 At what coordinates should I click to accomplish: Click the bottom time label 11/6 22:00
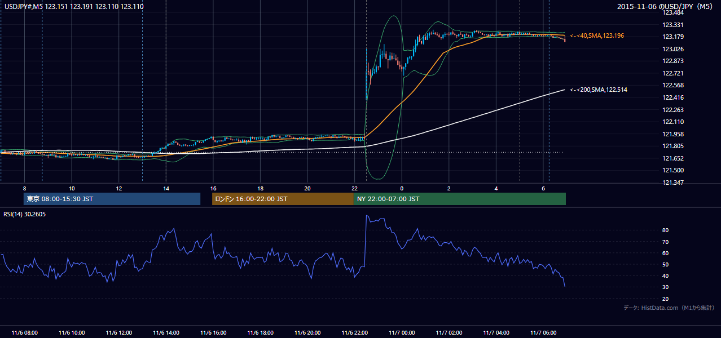354,333
